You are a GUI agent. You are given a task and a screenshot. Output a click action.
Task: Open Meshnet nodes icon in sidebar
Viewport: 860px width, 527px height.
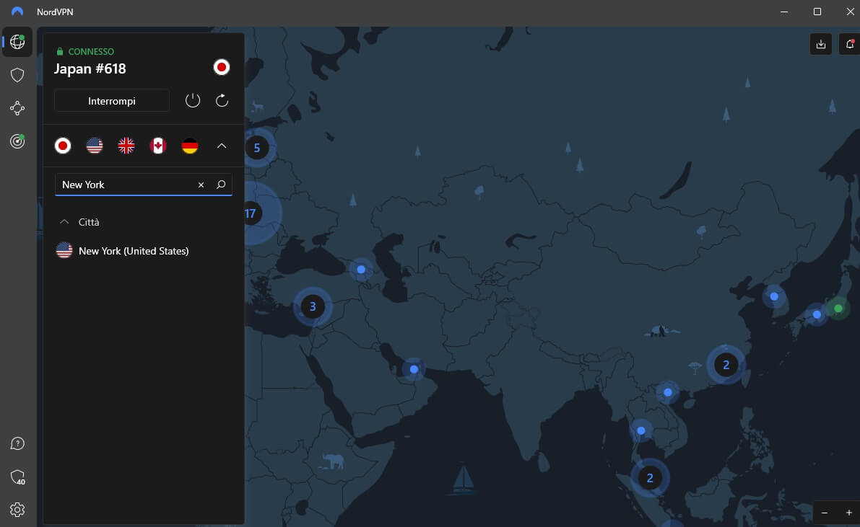coord(17,108)
